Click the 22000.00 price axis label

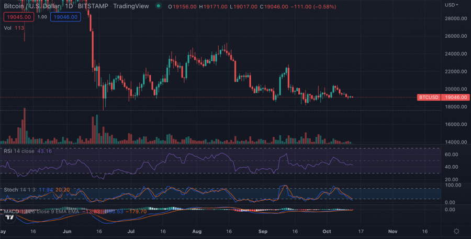(456, 71)
